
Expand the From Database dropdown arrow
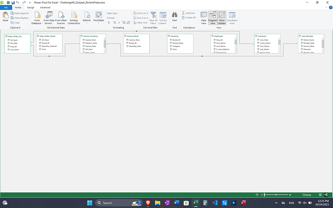click(x=42, y=23)
